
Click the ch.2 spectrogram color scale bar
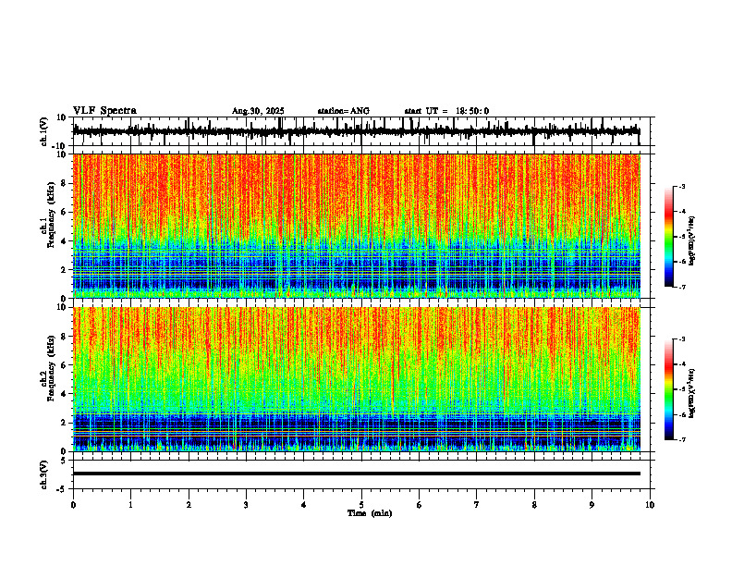[669, 389]
